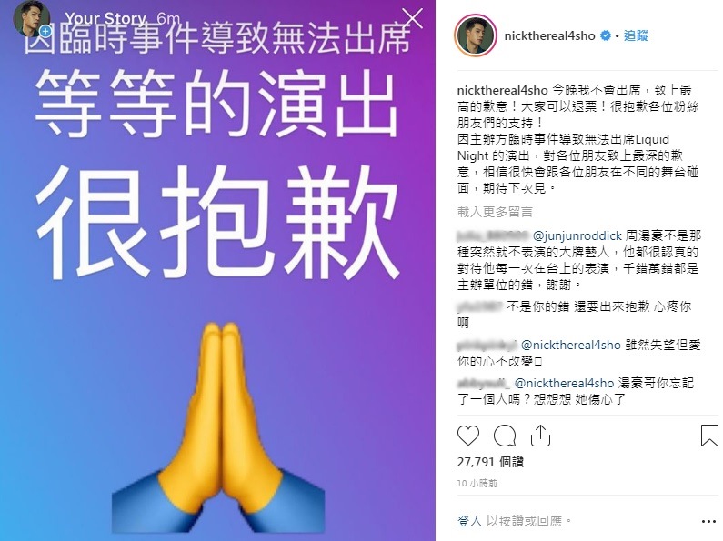Image resolution: width=723 pixels, height=541 pixels.
Task: Open @nickthereal4sho mention in last comment
Action: point(564,383)
